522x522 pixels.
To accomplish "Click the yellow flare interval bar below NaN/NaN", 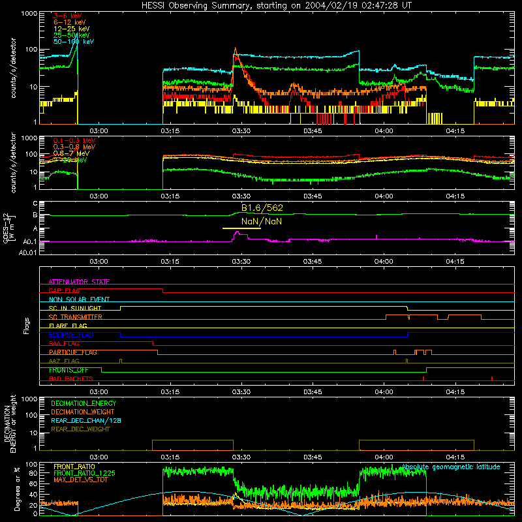I will point(241,228).
